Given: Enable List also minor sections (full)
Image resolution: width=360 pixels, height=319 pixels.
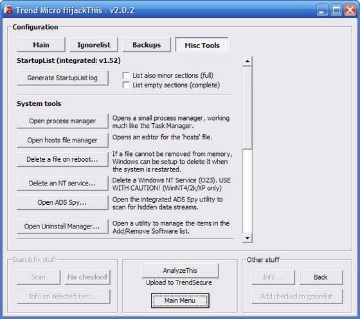Looking at the screenshot, I should click(x=126, y=76).
